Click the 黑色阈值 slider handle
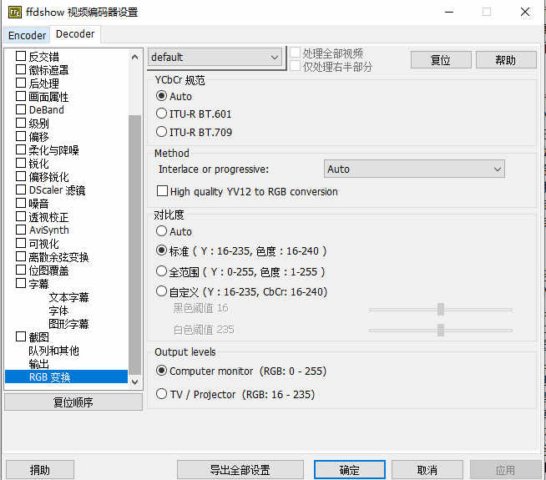This screenshot has height=480, width=546. click(441, 309)
